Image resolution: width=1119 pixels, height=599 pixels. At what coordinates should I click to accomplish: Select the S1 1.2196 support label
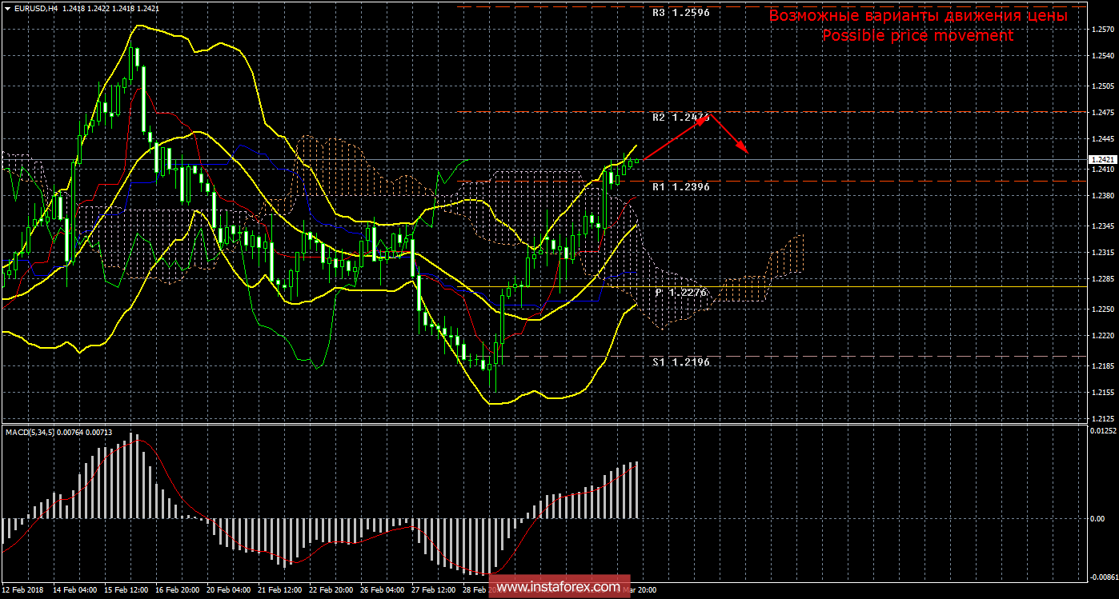(680, 362)
